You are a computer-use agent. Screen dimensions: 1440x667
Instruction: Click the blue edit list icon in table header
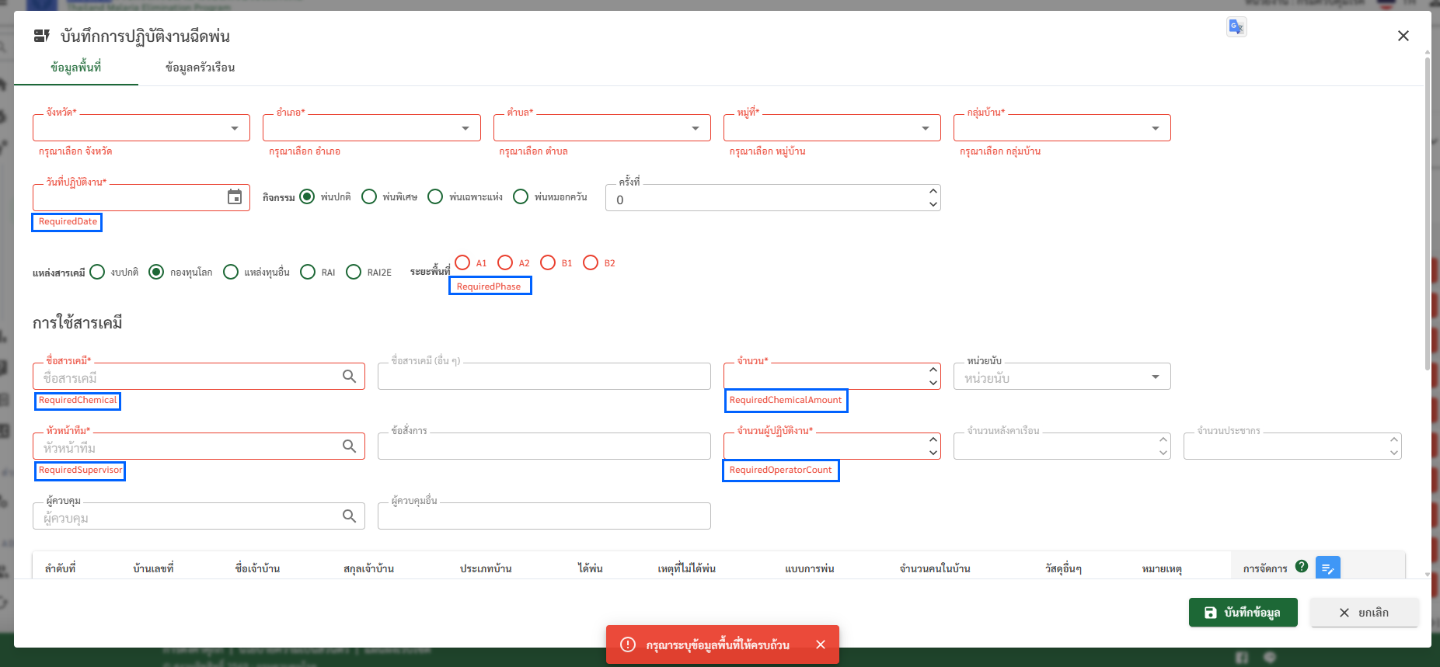(1327, 568)
